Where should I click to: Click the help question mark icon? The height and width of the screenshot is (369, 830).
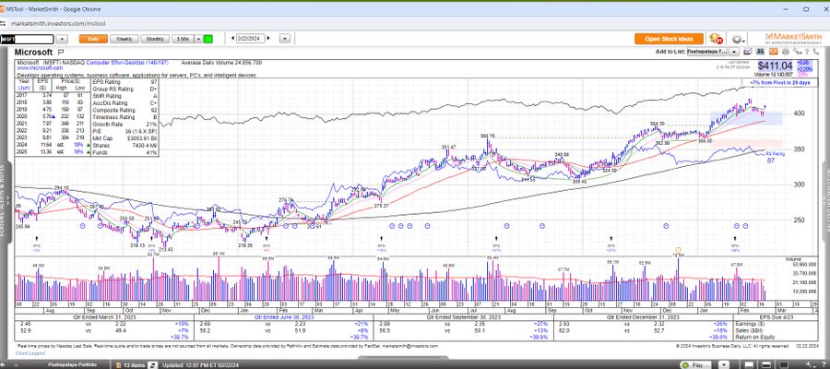(x=807, y=52)
